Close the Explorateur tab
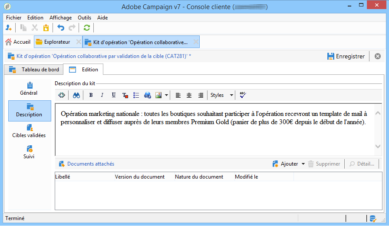Image resolution: width=389 pixels, height=227 pixels. 79,42
